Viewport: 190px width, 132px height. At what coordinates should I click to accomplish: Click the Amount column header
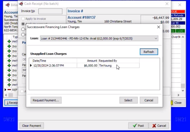pyautogui.click(x=88, y=61)
